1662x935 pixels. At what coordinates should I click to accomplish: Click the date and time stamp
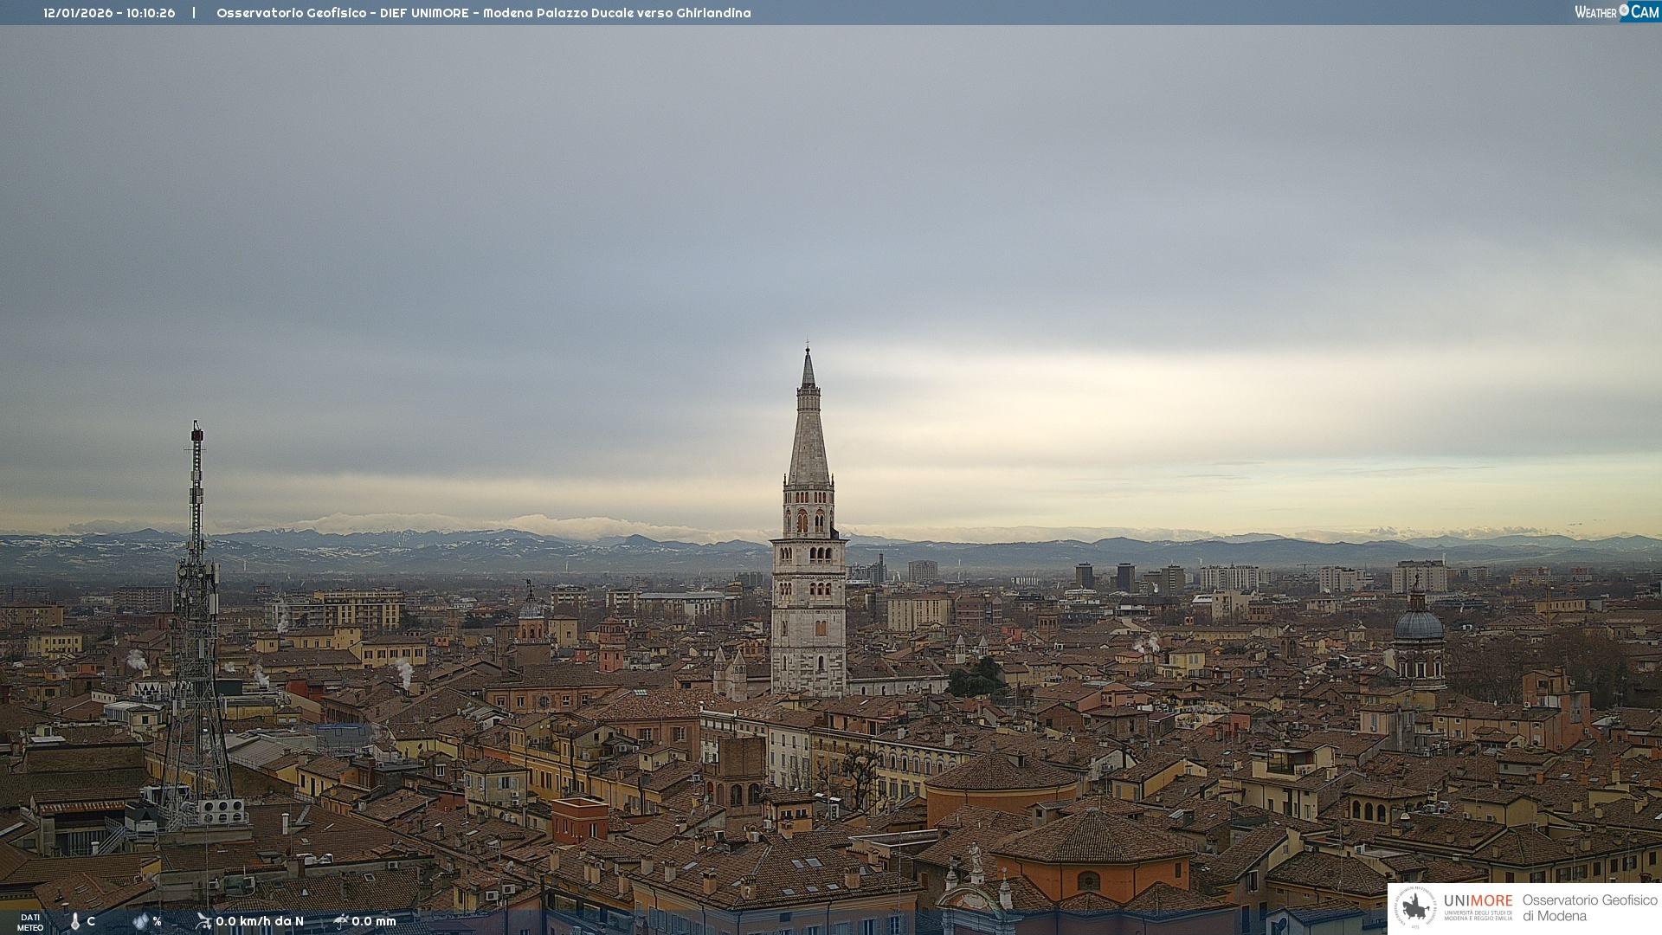[x=109, y=13]
